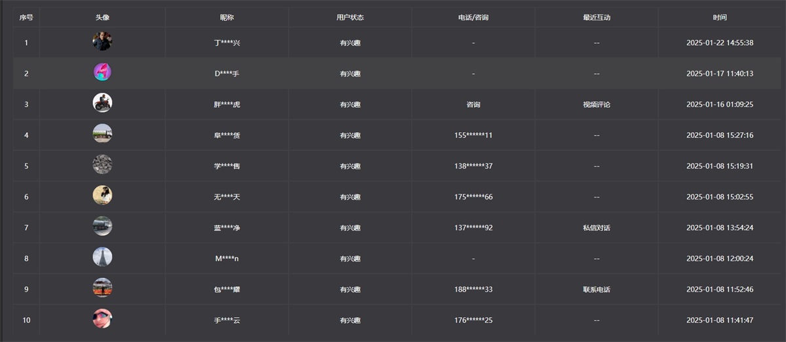Open the avatar in row 8
The height and width of the screenshot is (342, 786).
102,258
